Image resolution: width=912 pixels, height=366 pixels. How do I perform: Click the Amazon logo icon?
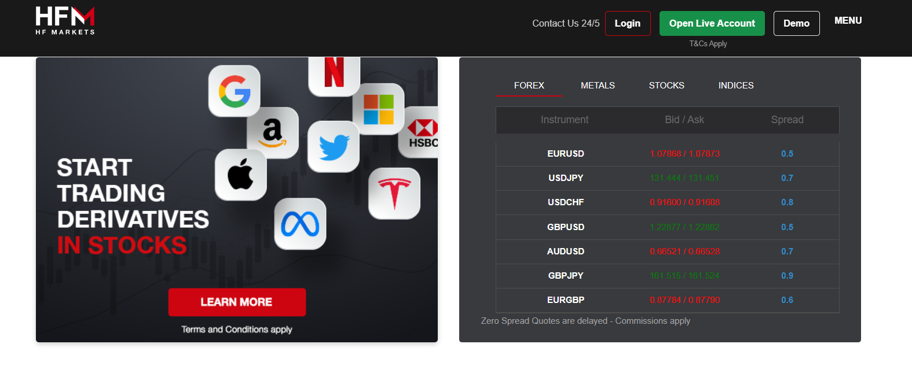click(x=273, y=133)
